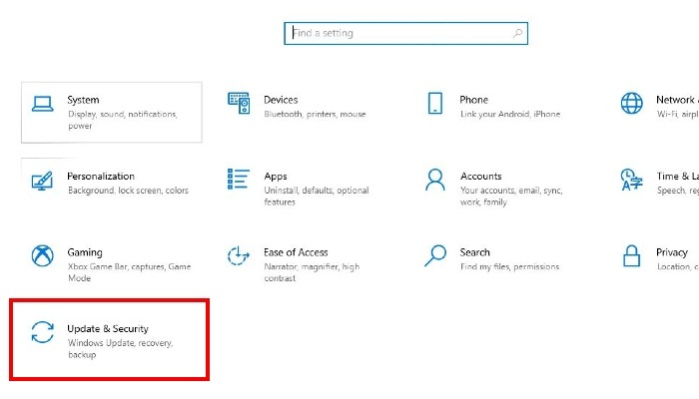The height and width of the screenshot is (399, 699).
Task: Click the Accounts person icon
Action: pos(435,180)
